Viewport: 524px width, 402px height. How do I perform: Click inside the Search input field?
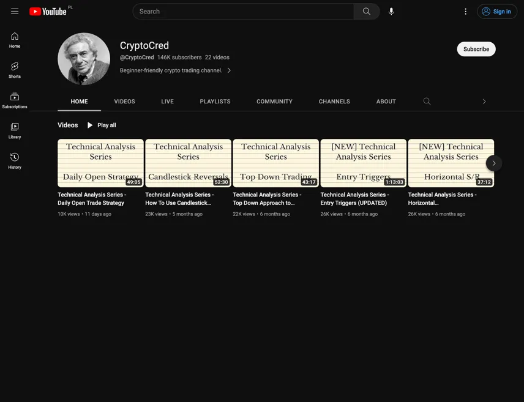[x=243, y=12]
